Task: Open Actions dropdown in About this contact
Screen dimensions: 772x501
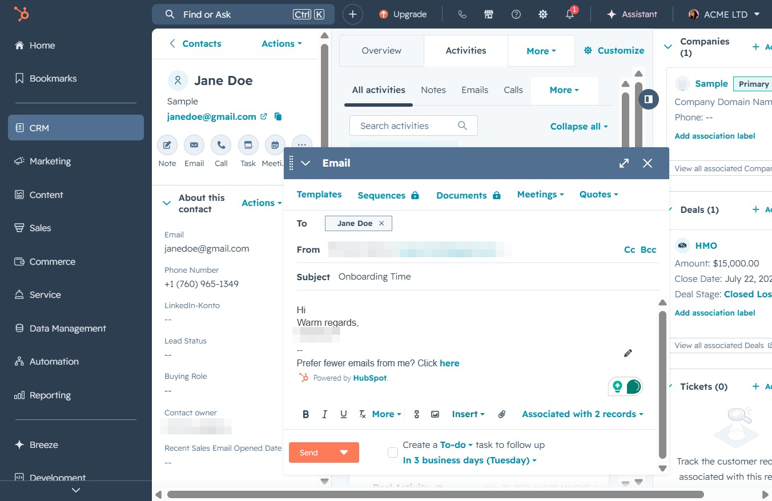Action: pos(262,203)
